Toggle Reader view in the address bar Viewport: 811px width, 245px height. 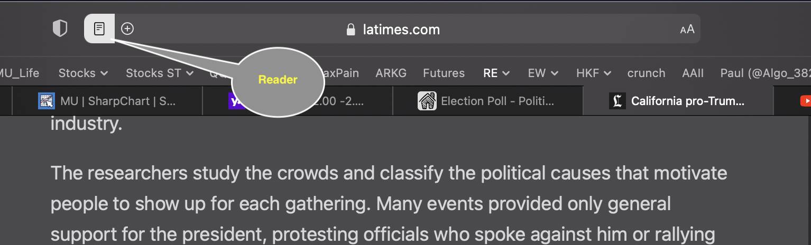coord(99,29)
